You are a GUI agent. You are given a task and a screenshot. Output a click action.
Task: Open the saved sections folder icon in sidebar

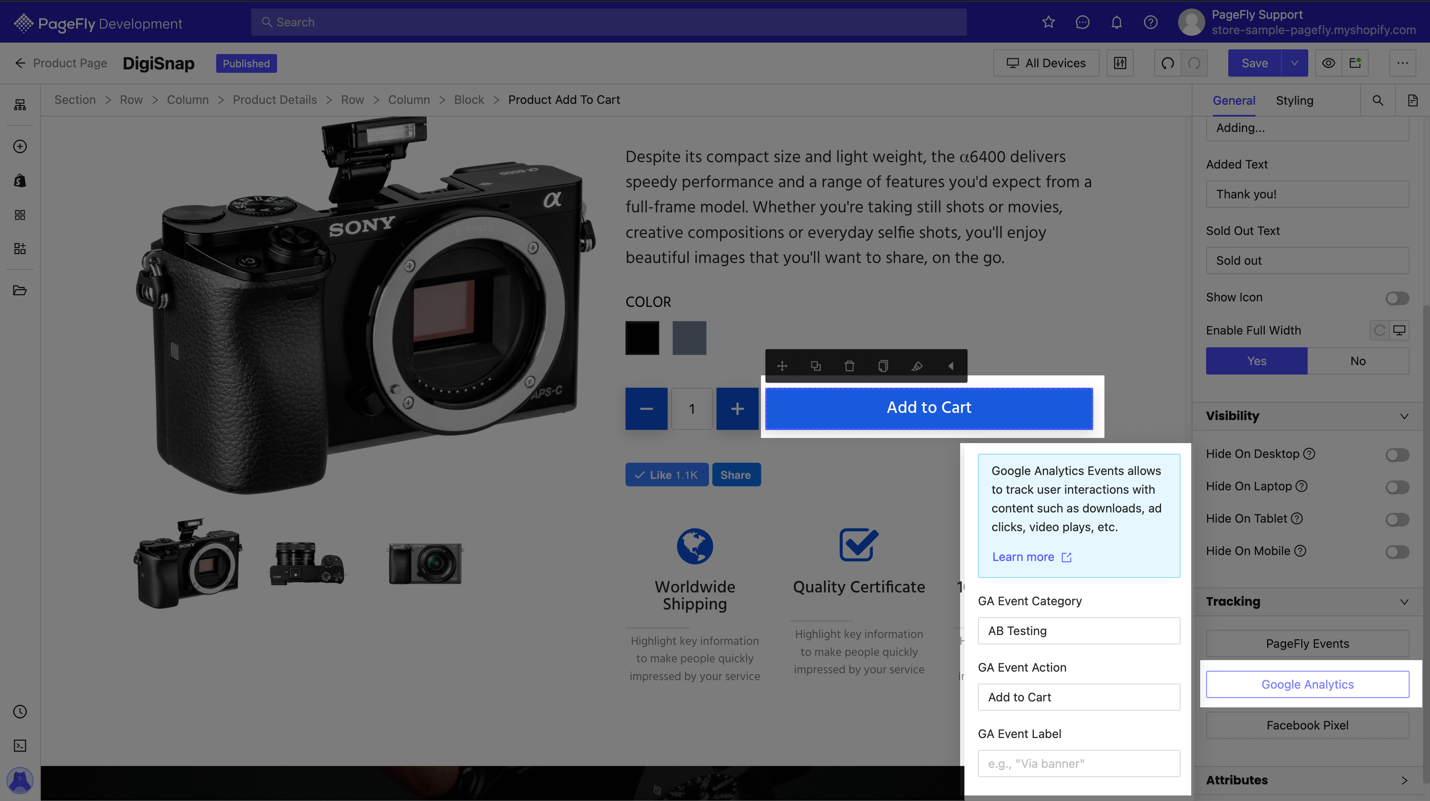click(20, 290)
